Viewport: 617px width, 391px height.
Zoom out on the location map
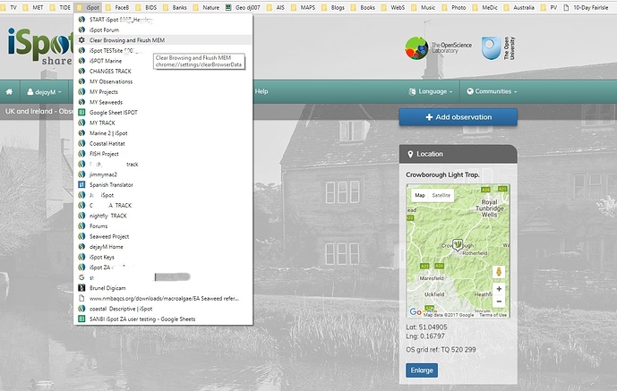499,302
